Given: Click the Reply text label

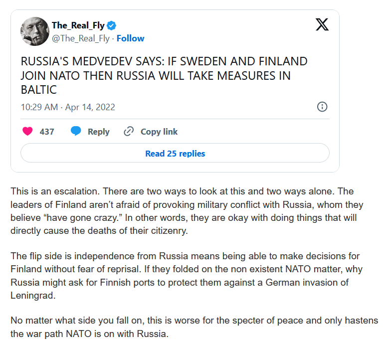Looking at the screenshot, I should (x=99, y=132).
